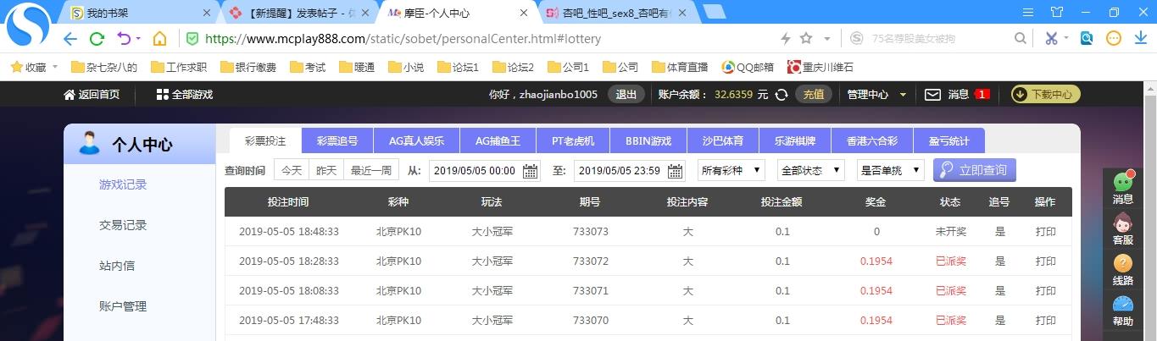Screen dimensions: 1157x341
Task: Switch to BBIN游戏 tab
Action: 648,141
